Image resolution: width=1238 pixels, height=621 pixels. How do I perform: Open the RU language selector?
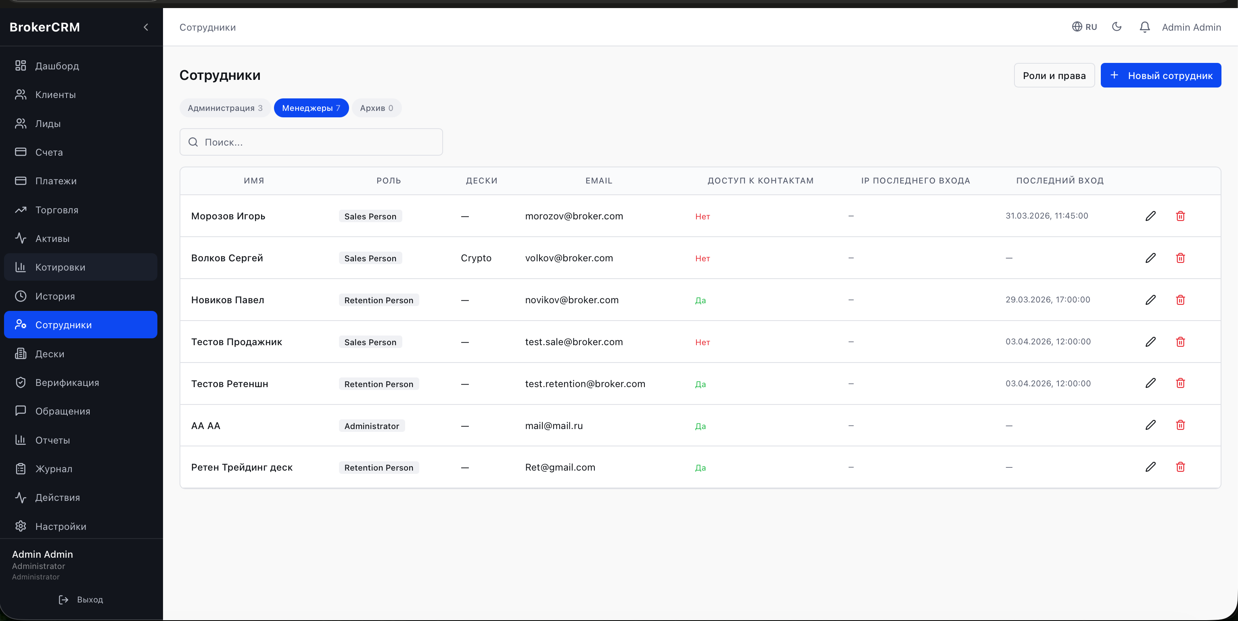[x=1084, y=27]
